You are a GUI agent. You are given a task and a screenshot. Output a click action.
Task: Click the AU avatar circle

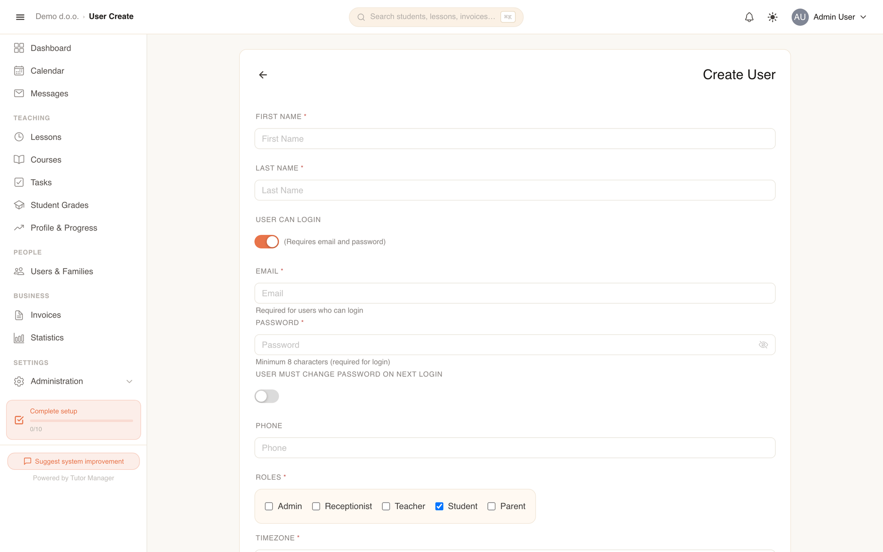[x=800, y=17]
